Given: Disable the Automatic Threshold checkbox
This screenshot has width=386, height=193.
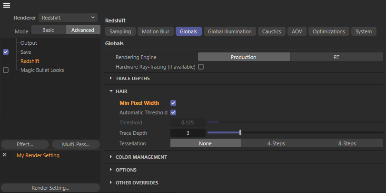Looking at the screenshot, I should pyautogui.click(x=173, y=112).
